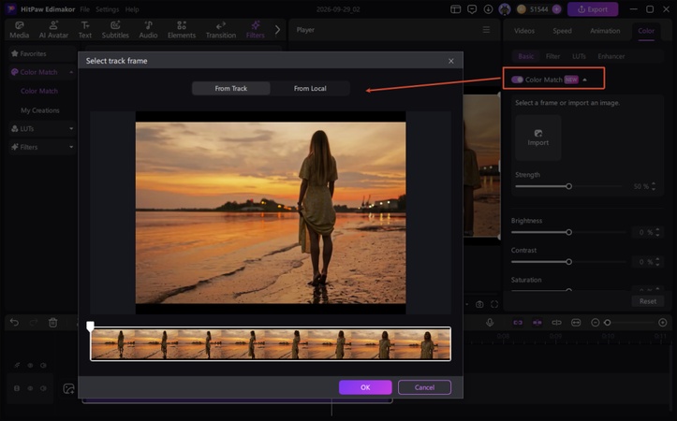Open the Help menu

(x=132, y=9)
